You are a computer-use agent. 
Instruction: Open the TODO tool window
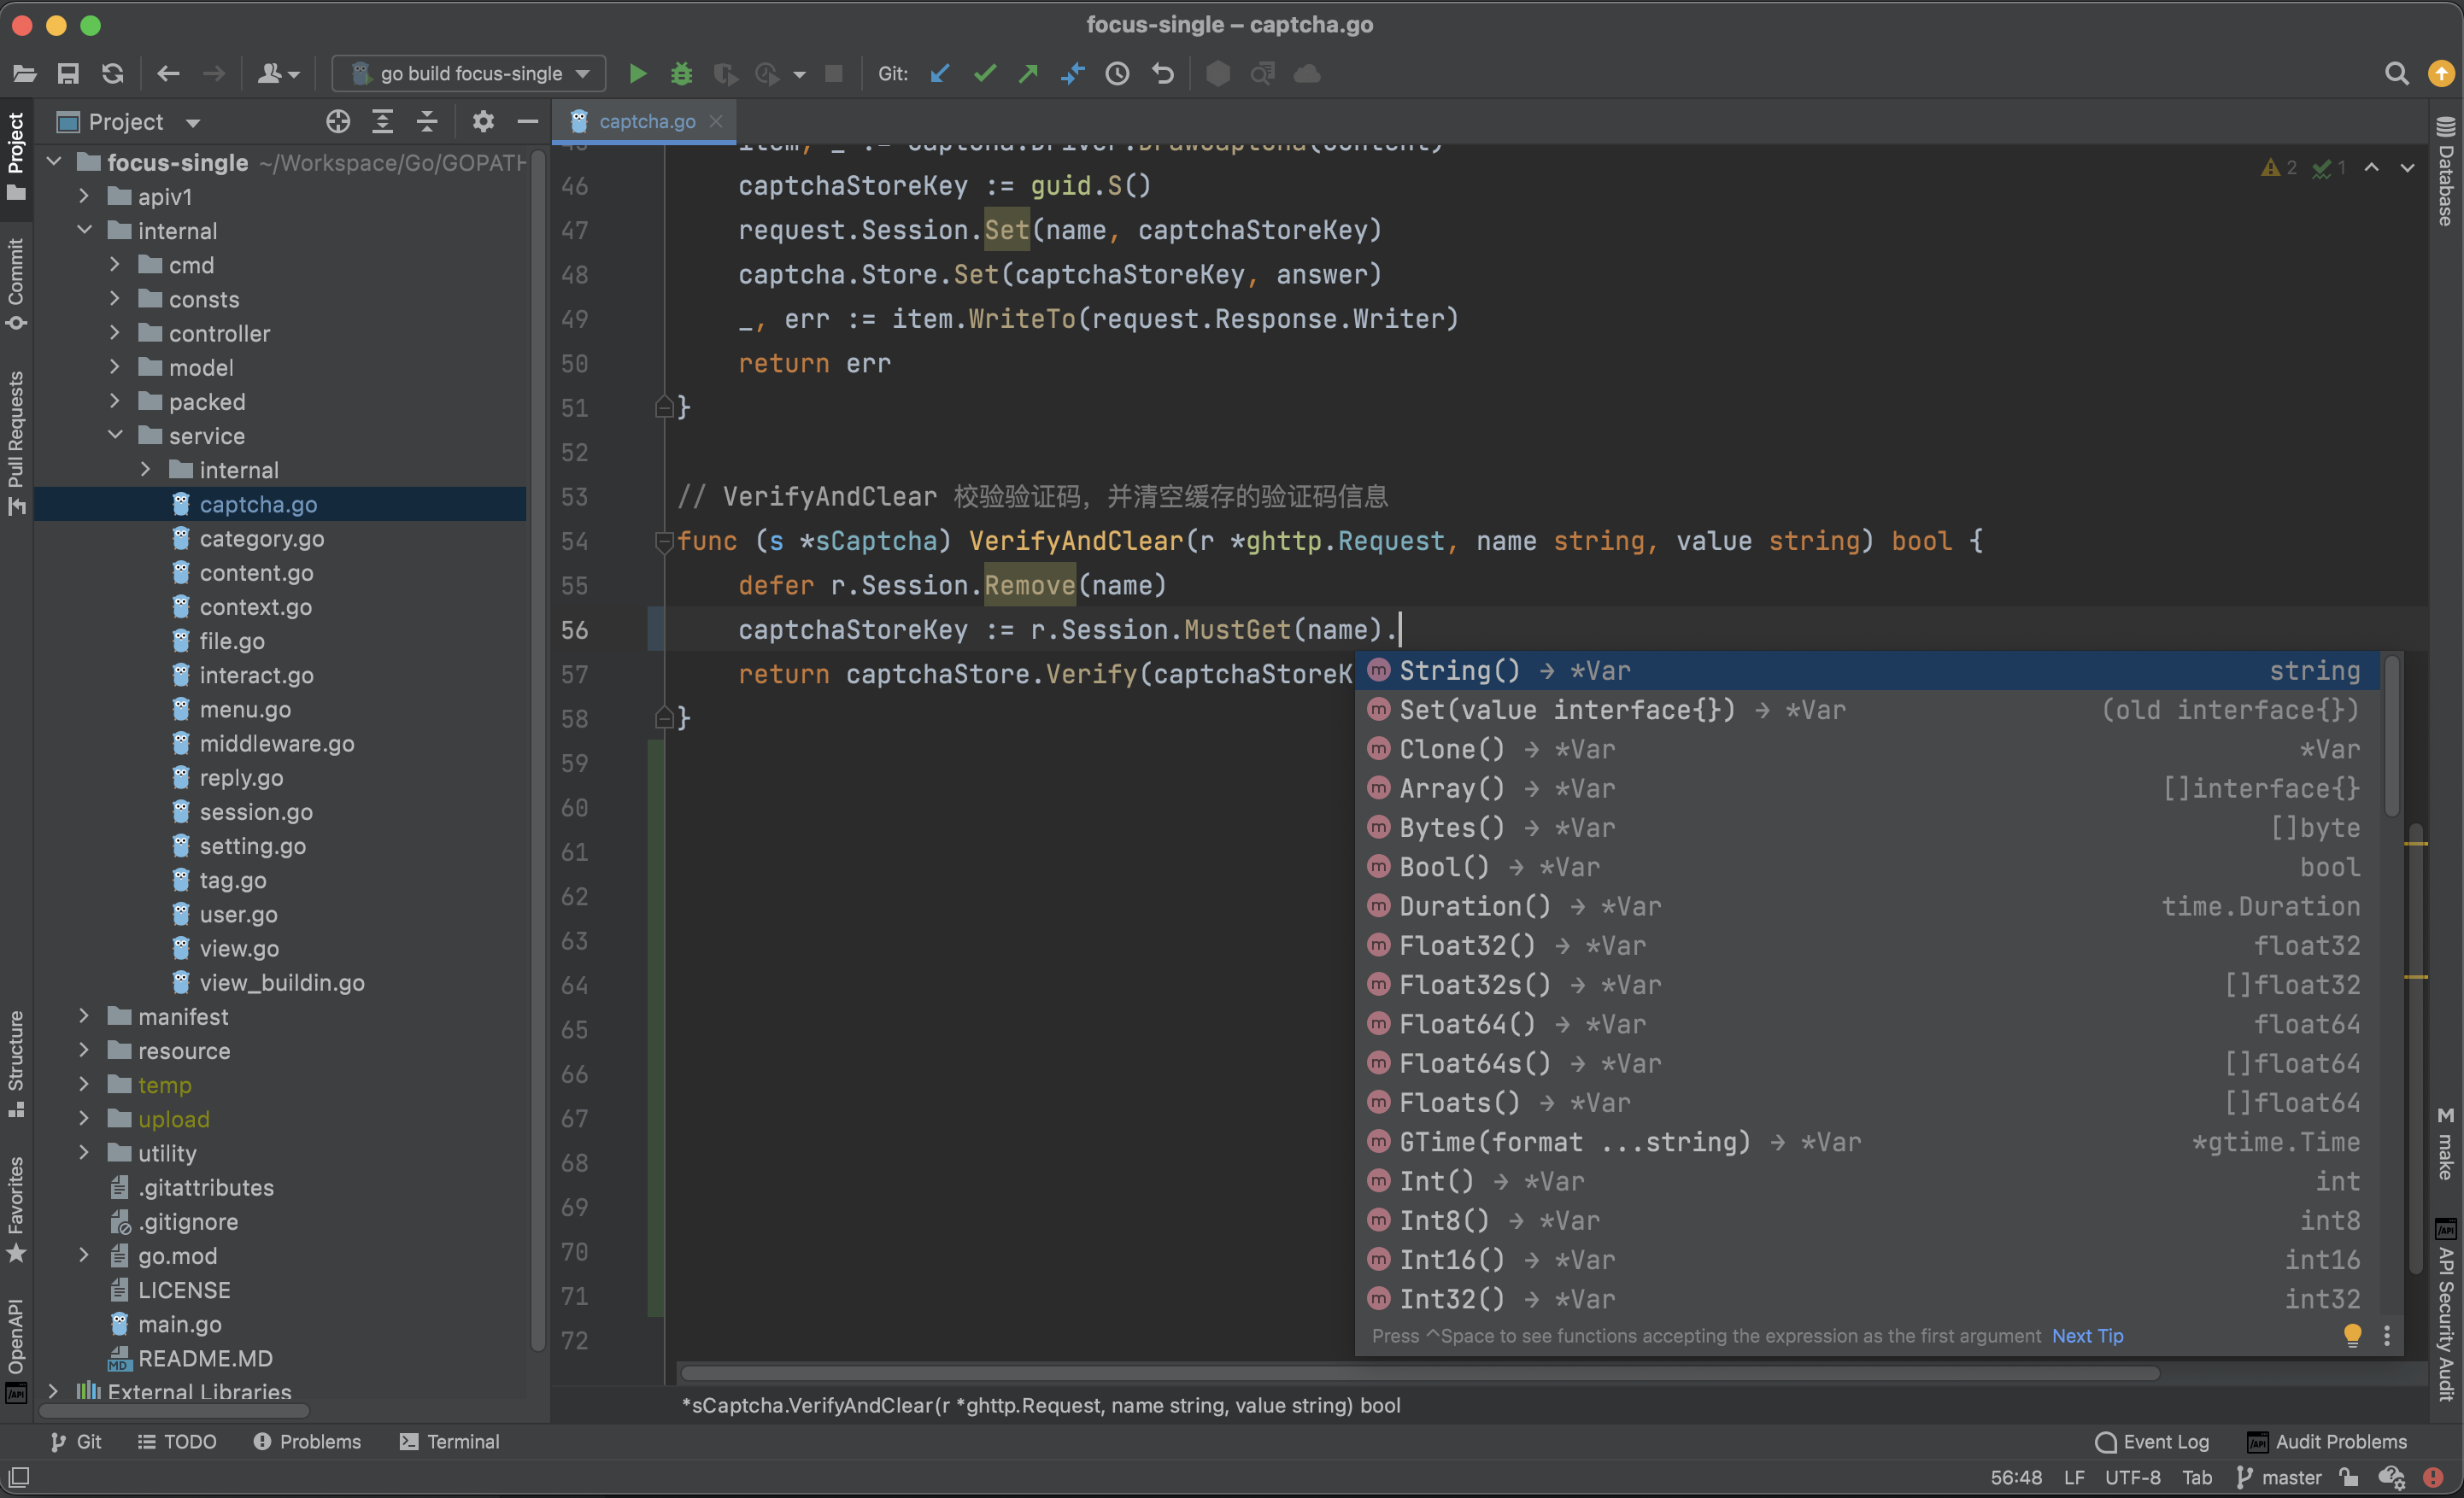click(x=177, y=1442)
